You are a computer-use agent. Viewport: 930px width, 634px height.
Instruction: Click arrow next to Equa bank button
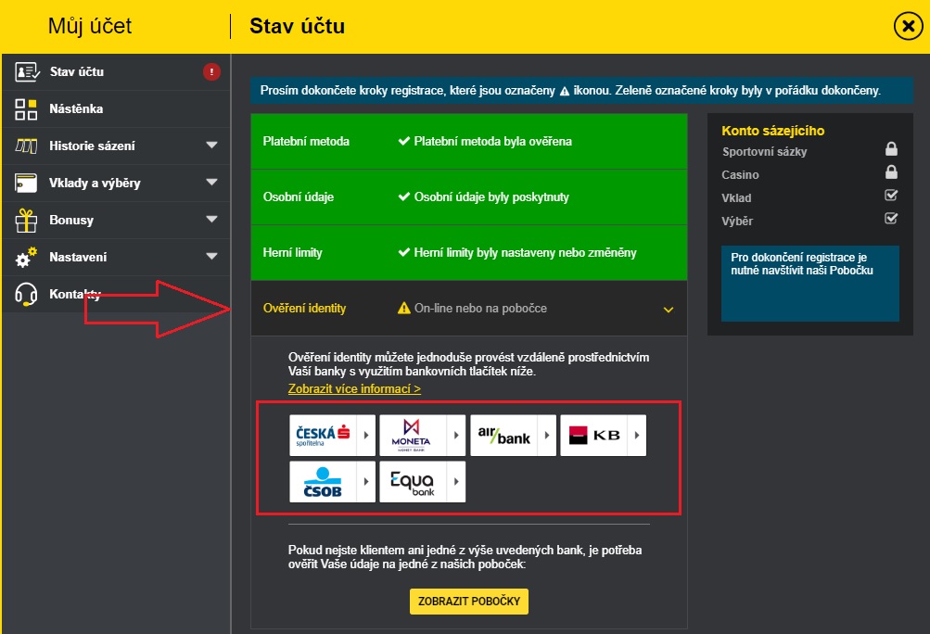click(456, 482)
